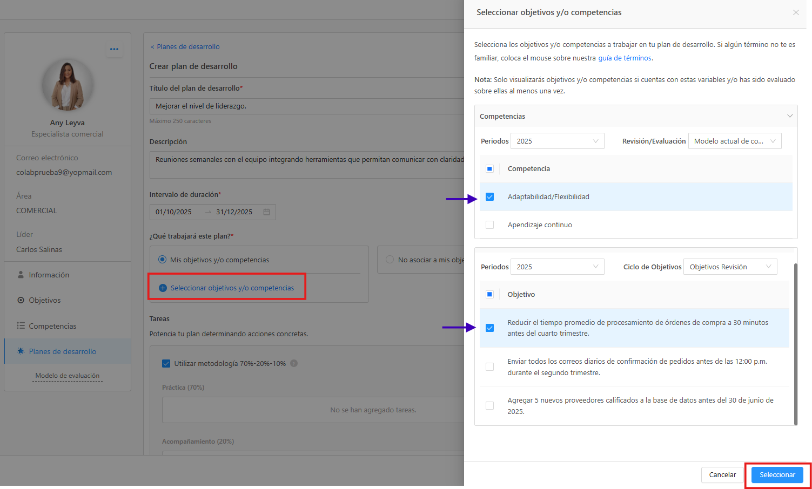Screen dimensions: 812x489
Task: Open calendar icon in Intervalo de duración
Action: [266, 212]
